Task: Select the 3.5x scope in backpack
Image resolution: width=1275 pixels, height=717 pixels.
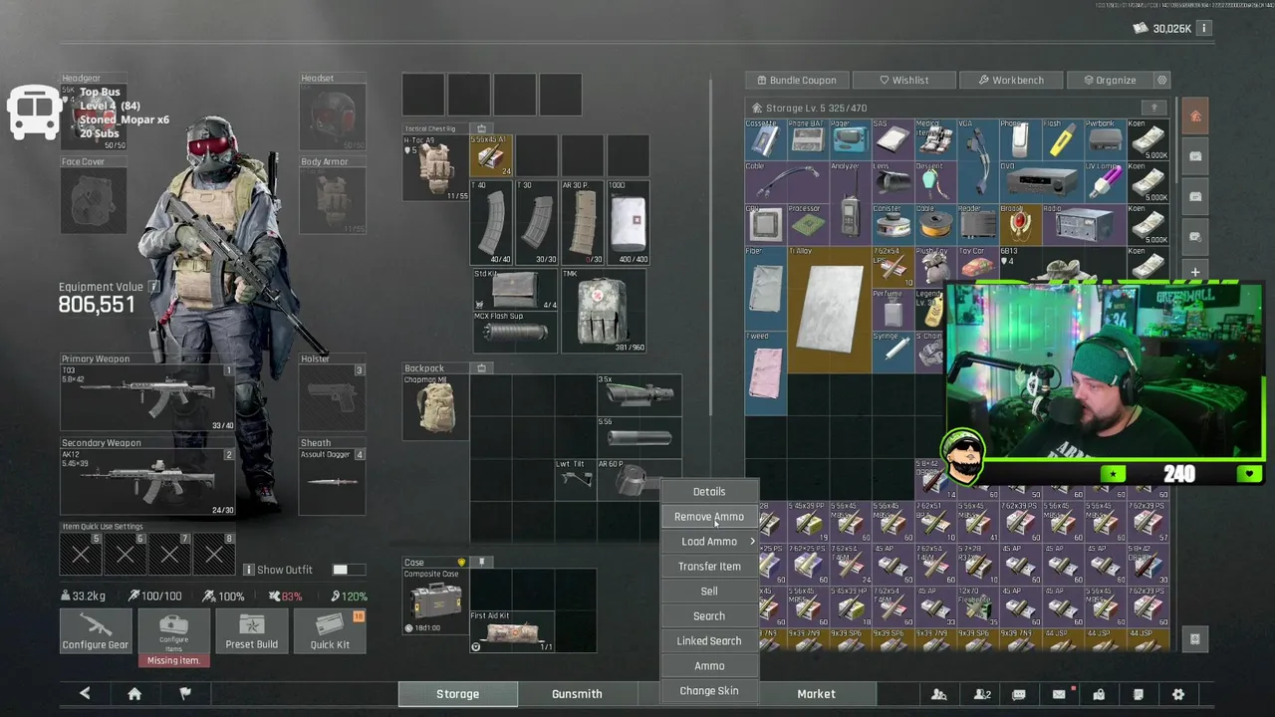Action: click(x=639, y=394)
